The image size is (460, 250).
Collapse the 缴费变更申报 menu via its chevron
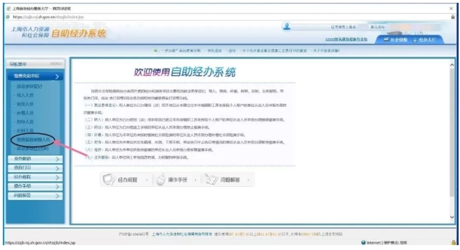pos(57,76)
